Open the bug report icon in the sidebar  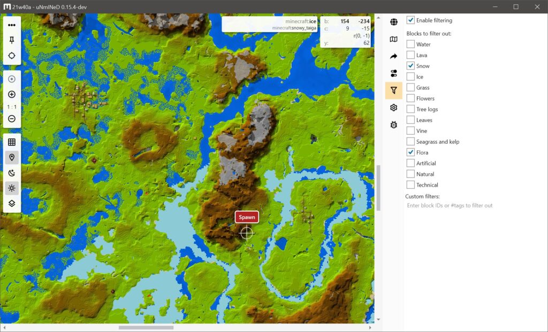[394, 125]
